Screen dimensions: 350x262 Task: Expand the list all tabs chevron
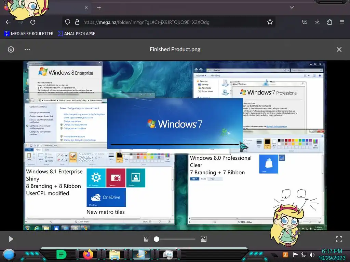[292, 8]
